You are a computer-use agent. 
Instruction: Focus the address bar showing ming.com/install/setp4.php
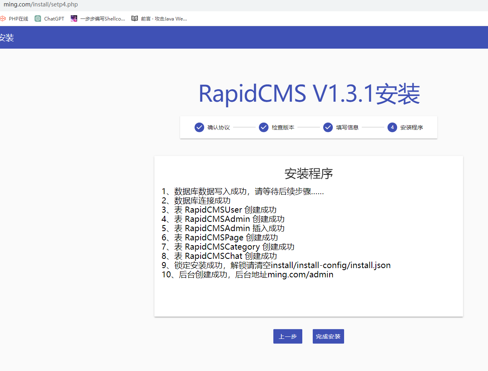tap(121, 5)
